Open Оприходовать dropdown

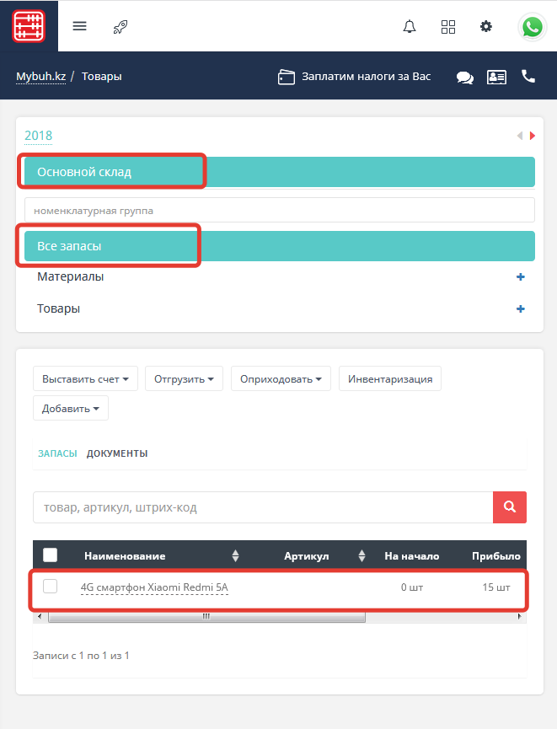tap(281, 379)
